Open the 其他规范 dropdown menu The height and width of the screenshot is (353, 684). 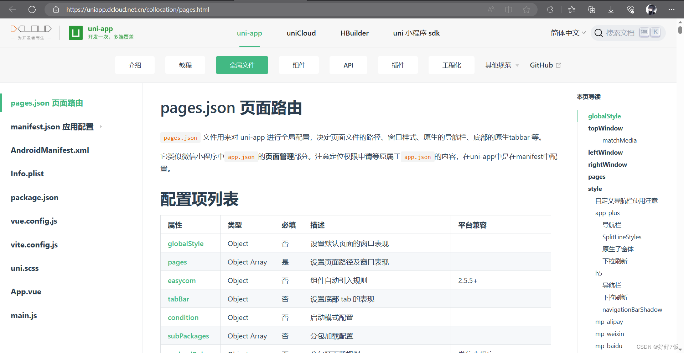pos(501,65)
